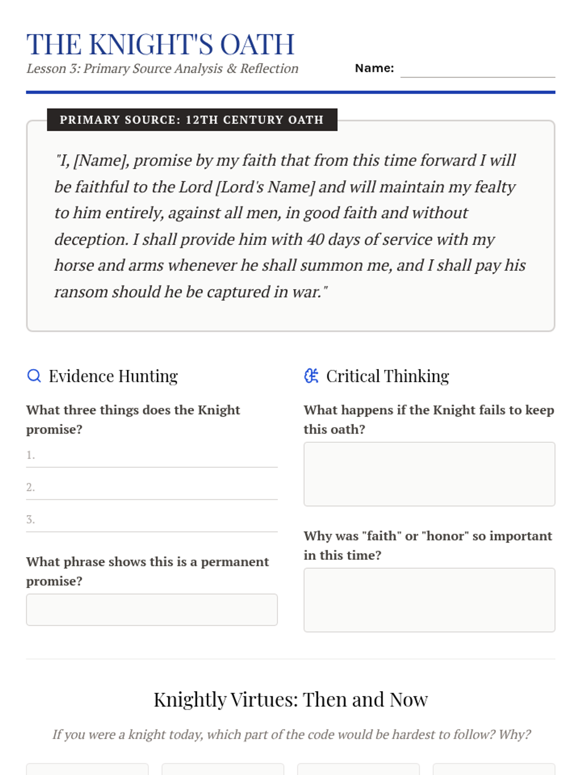This screenshot has width=581, height=775.
Task: Click the brain icon beside Critical Thinking
Action: click(311, 375)
